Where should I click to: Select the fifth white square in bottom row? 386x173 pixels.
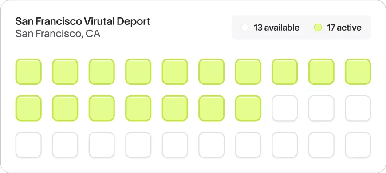(x=175, y=145)
